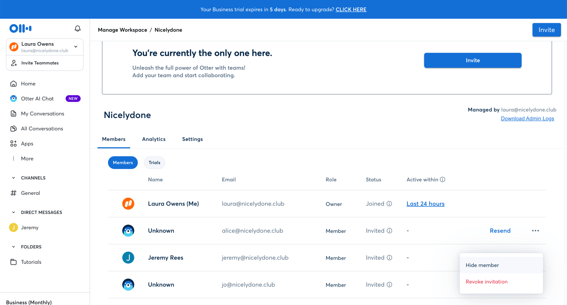Click the Nicelydone breadcrumb
The image size is (567, 305).
point(168,30)
